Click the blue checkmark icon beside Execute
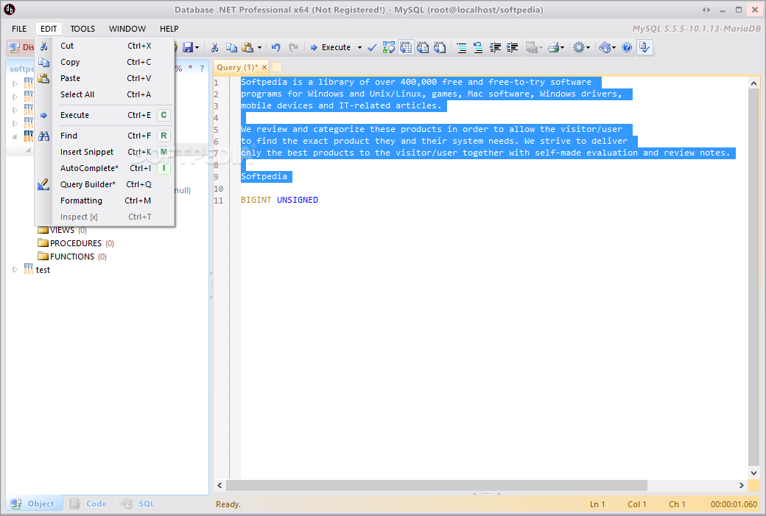 [x=372, y=47]
